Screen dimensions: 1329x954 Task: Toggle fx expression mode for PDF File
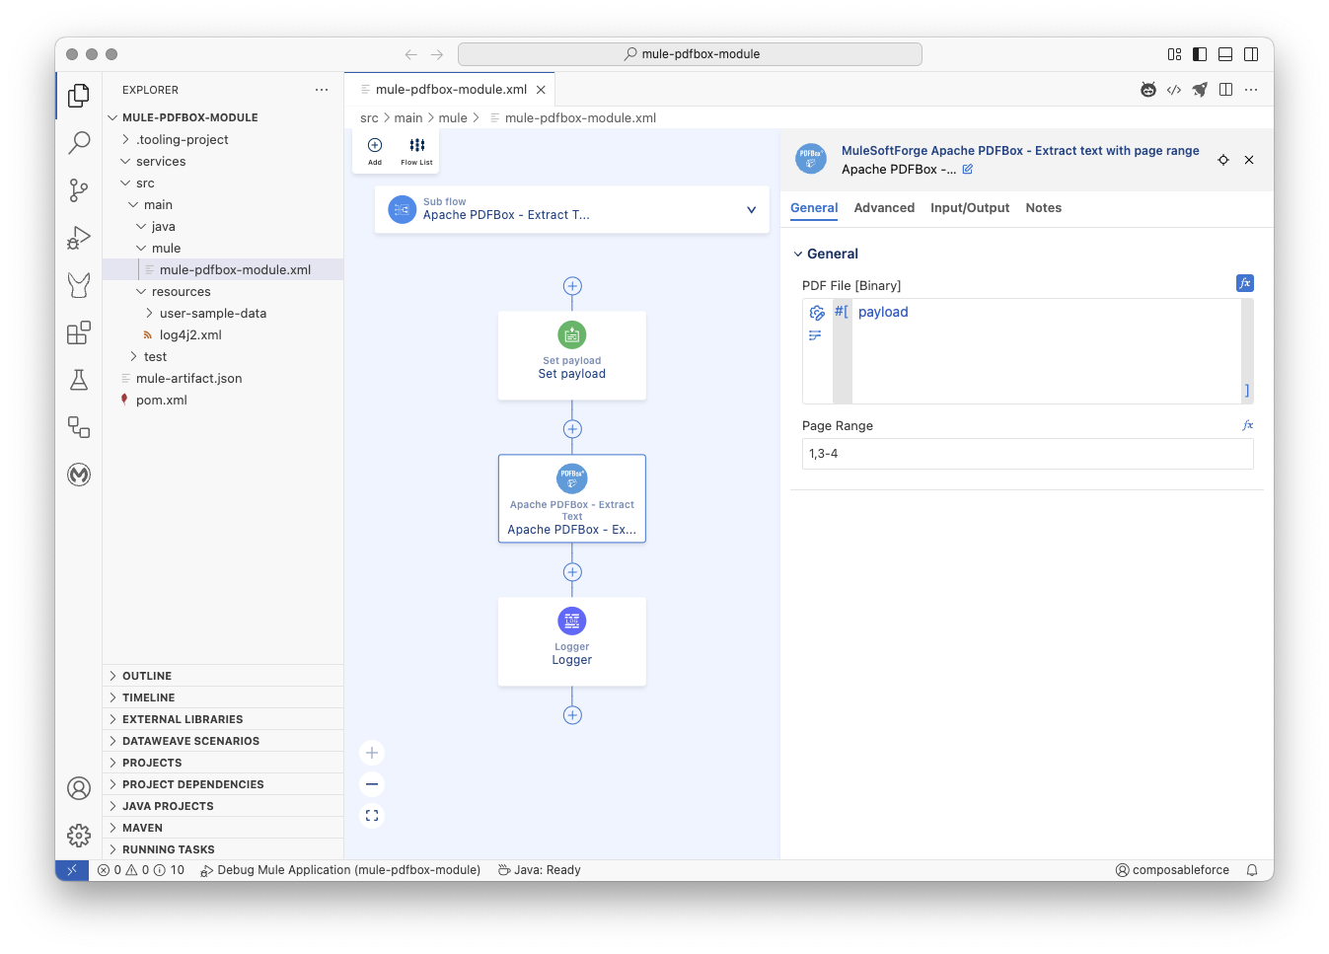pos(1244,283)
